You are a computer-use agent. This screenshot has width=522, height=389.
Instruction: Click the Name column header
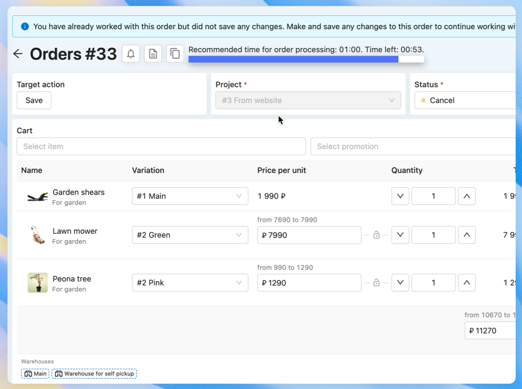(x=32, y=170)
